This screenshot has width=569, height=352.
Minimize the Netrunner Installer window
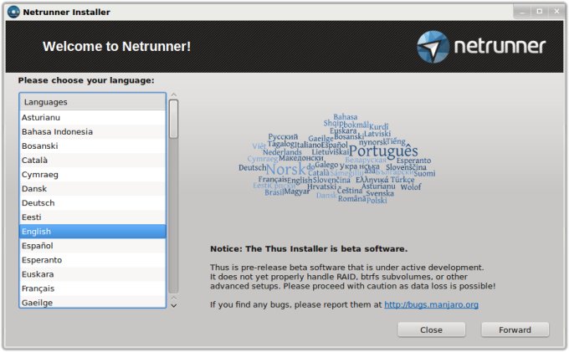click(522, 12)
